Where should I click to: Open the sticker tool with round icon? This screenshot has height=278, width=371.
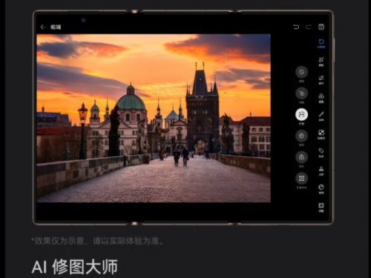[321, 189]
